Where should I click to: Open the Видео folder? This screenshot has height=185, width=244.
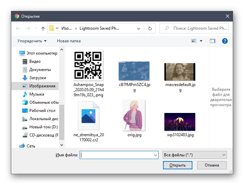[31, 61]
